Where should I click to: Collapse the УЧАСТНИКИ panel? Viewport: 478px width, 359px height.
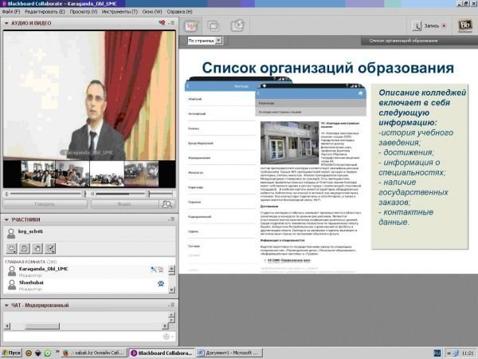pyautogui.click(x=7, y=219)
